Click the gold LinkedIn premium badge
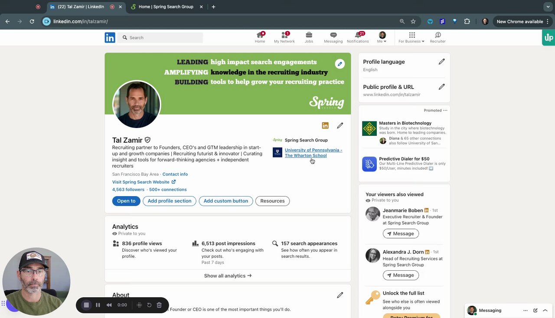 click(x=325, y=125)
